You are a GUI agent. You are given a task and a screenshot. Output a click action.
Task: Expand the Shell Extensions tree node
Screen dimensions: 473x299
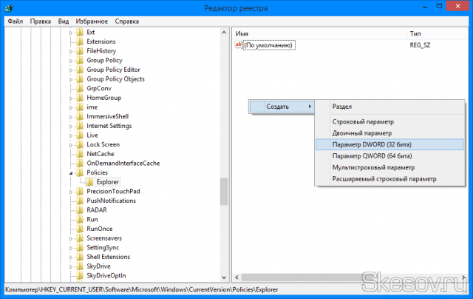(x=72, y=256)
